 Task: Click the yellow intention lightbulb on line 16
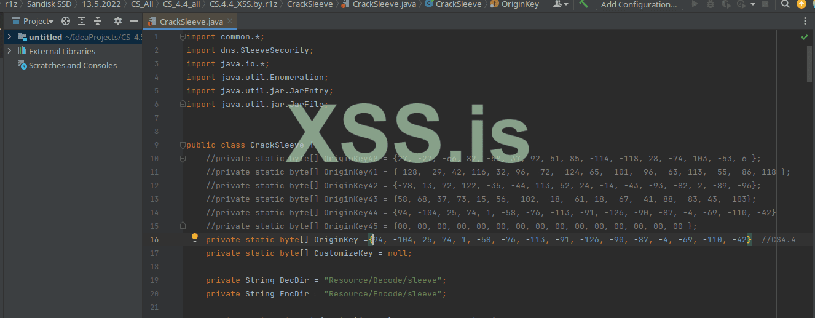(195, 237)
